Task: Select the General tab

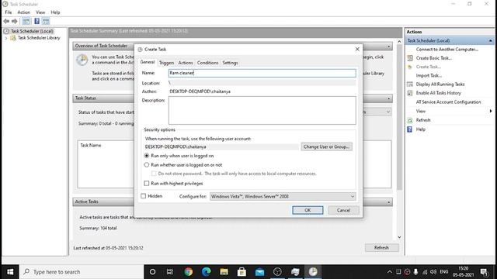Action: click(148, 62)
